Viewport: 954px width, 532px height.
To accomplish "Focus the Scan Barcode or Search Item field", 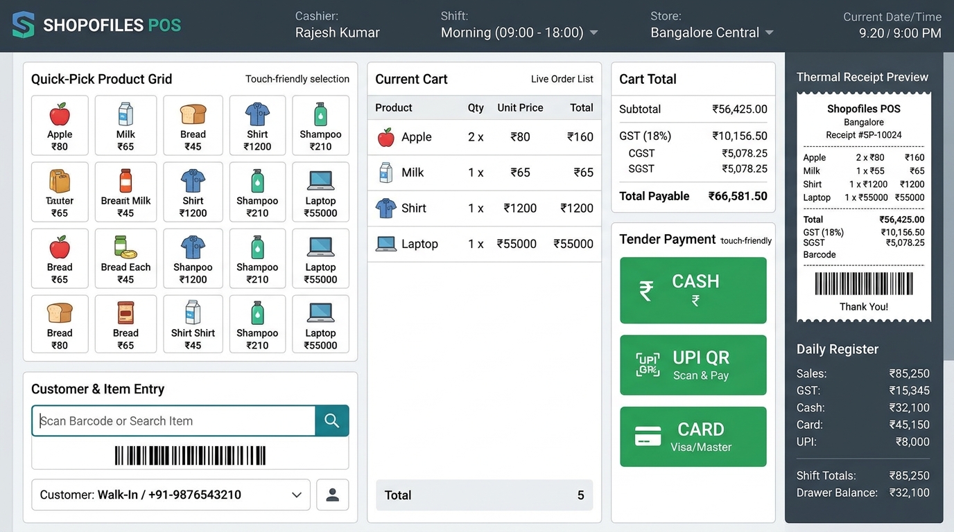I will tap(173, 420).
